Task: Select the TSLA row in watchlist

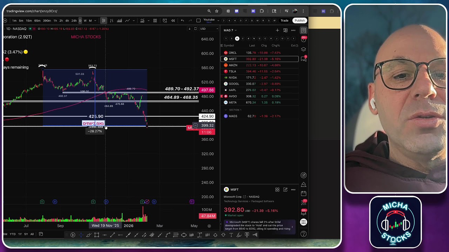Action: (x=260, y=71)
